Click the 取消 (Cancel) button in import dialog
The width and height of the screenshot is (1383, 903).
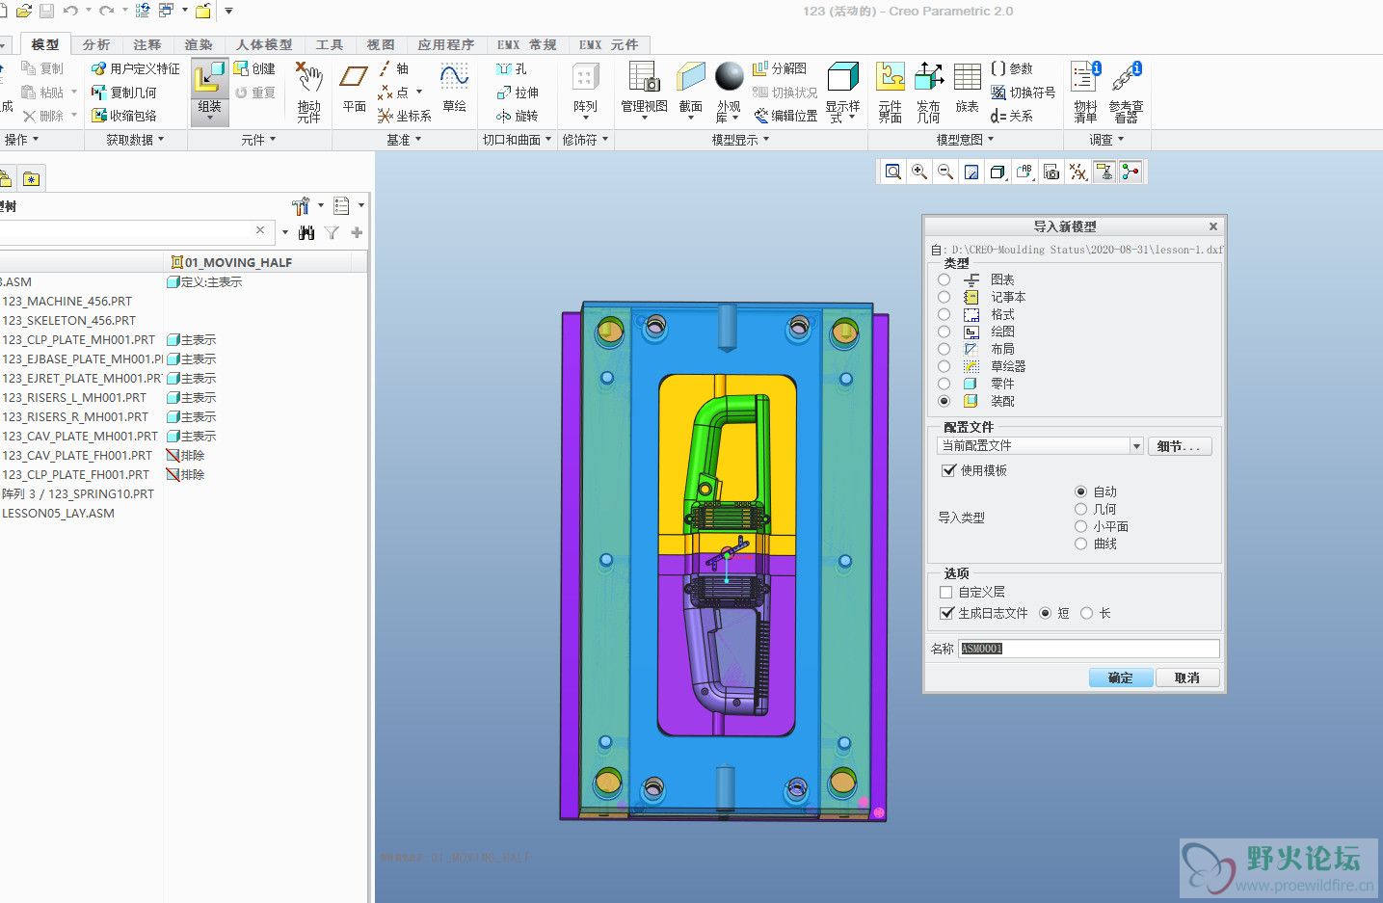[x=1187, y=677]
